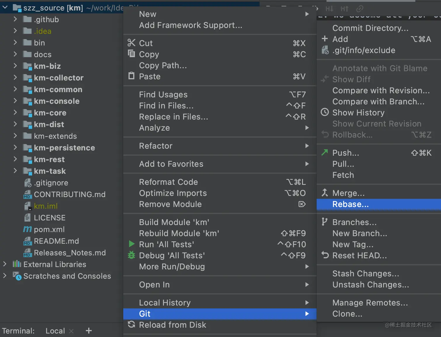Choose Stash Changes... from Git submenu
Viewport: 441px width, 337px height.
point(366,273)
